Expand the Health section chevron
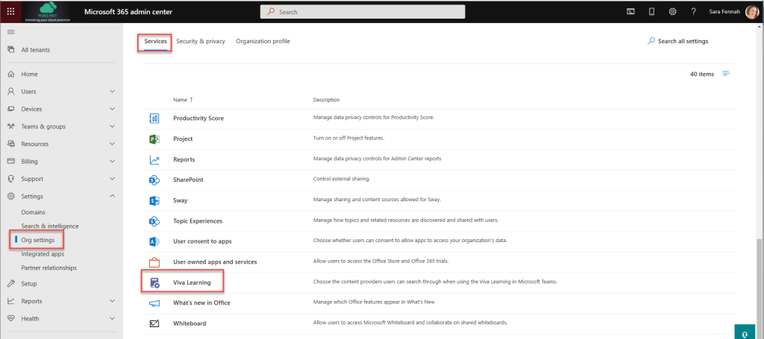The width and height of the screenshot is (764, 339). point(112,319)
